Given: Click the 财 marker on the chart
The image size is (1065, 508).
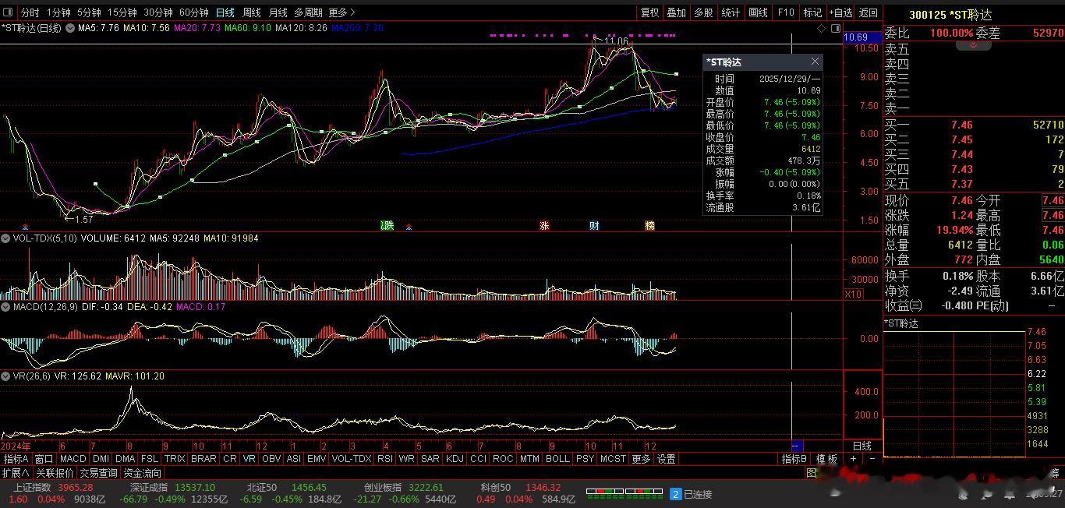Looking at the screenshot, I should [594, 226].
